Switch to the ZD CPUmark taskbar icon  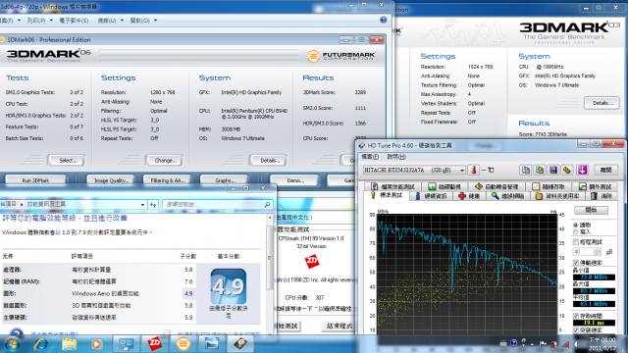[155, 344]
